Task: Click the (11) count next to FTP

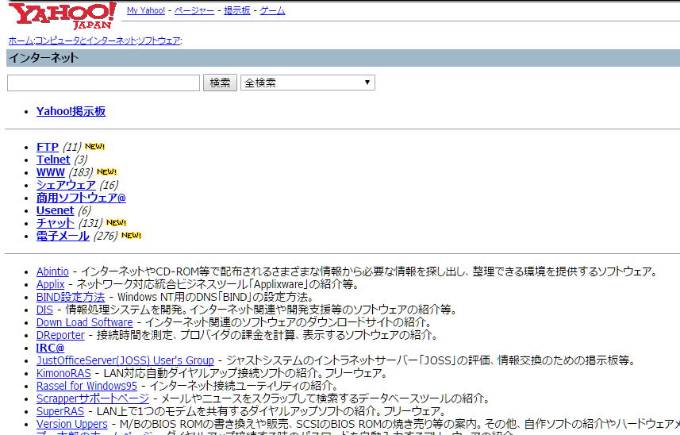Action: pos(72,147)
